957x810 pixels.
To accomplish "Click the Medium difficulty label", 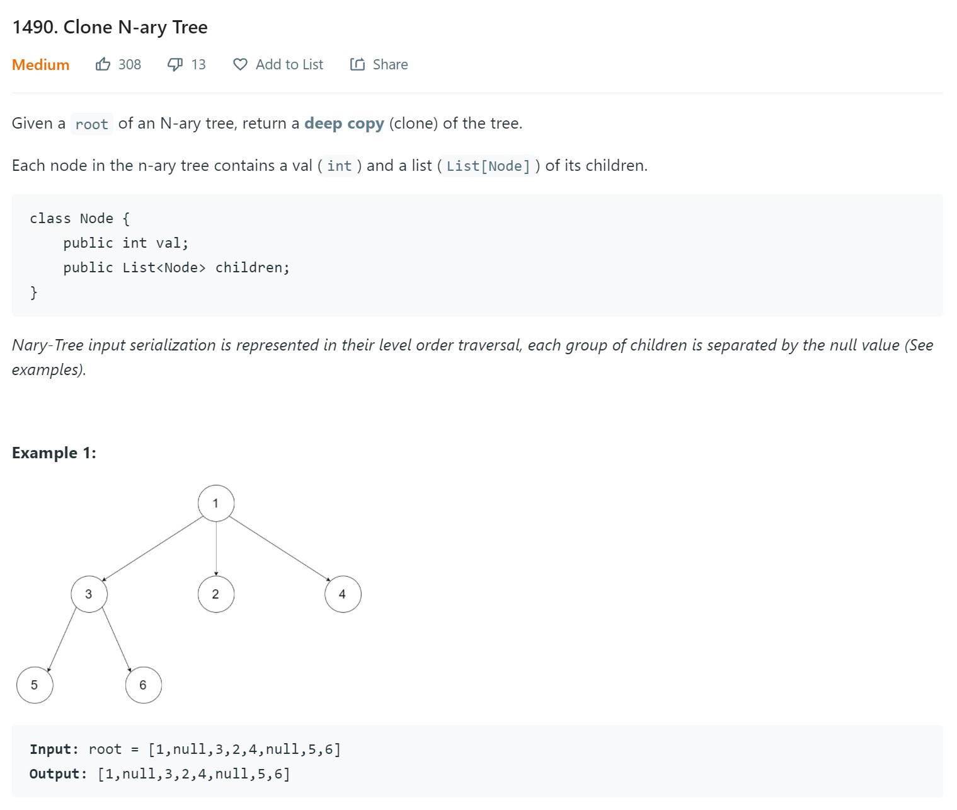I will click(x=40, y=64).
